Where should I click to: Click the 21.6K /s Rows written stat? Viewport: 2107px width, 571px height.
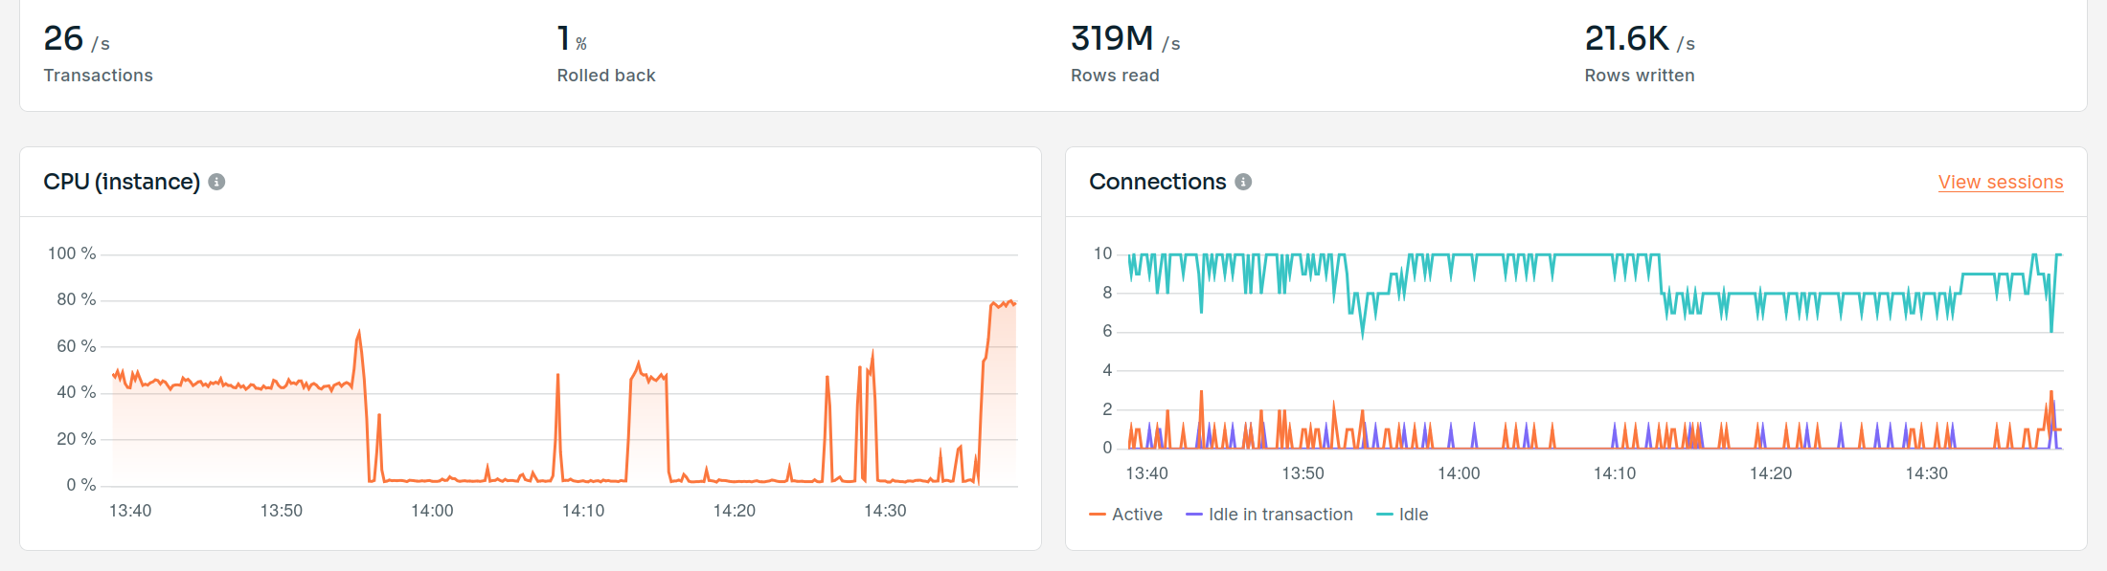point(1640,54)
